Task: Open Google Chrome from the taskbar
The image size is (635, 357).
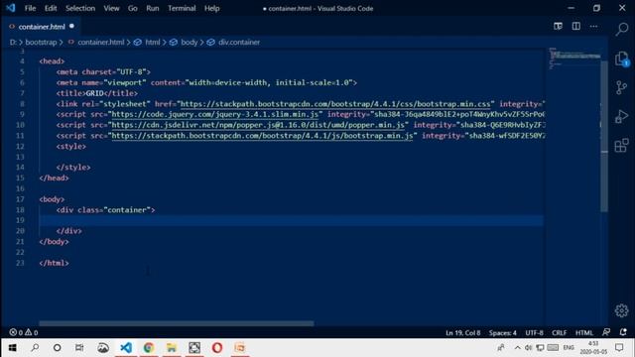Action: pyautogui.click(x=149, y=348)
